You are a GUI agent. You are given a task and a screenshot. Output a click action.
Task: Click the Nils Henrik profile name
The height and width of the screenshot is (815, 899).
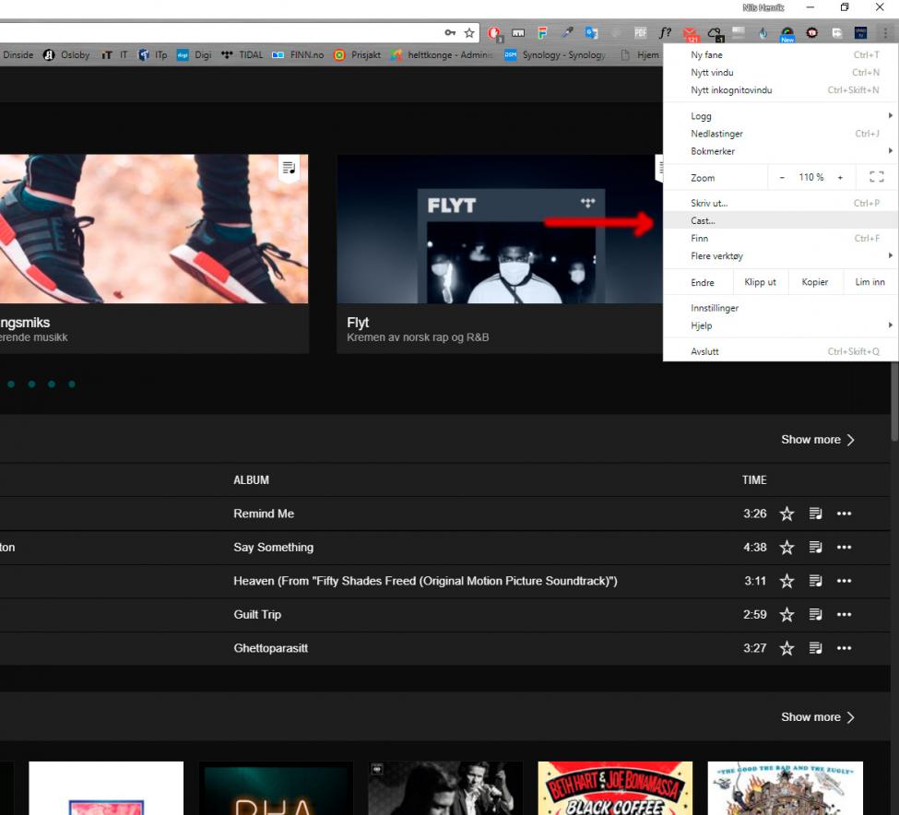(763, 7)
